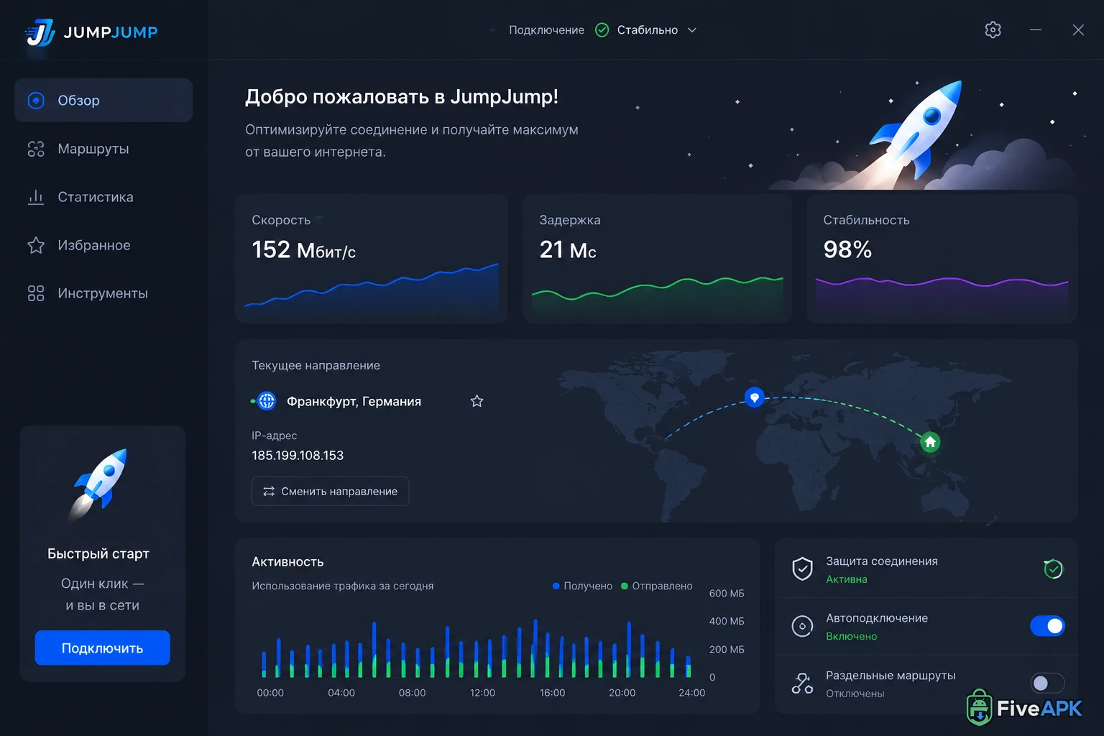Open the Стабильно status dropdown

tap(647, 30)
